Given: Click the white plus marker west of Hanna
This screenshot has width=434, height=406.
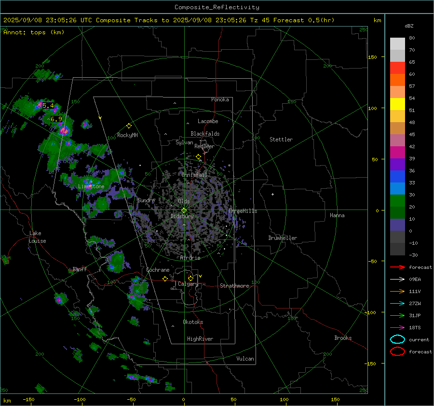Looking at the screenshot, I should click(272, 194).
